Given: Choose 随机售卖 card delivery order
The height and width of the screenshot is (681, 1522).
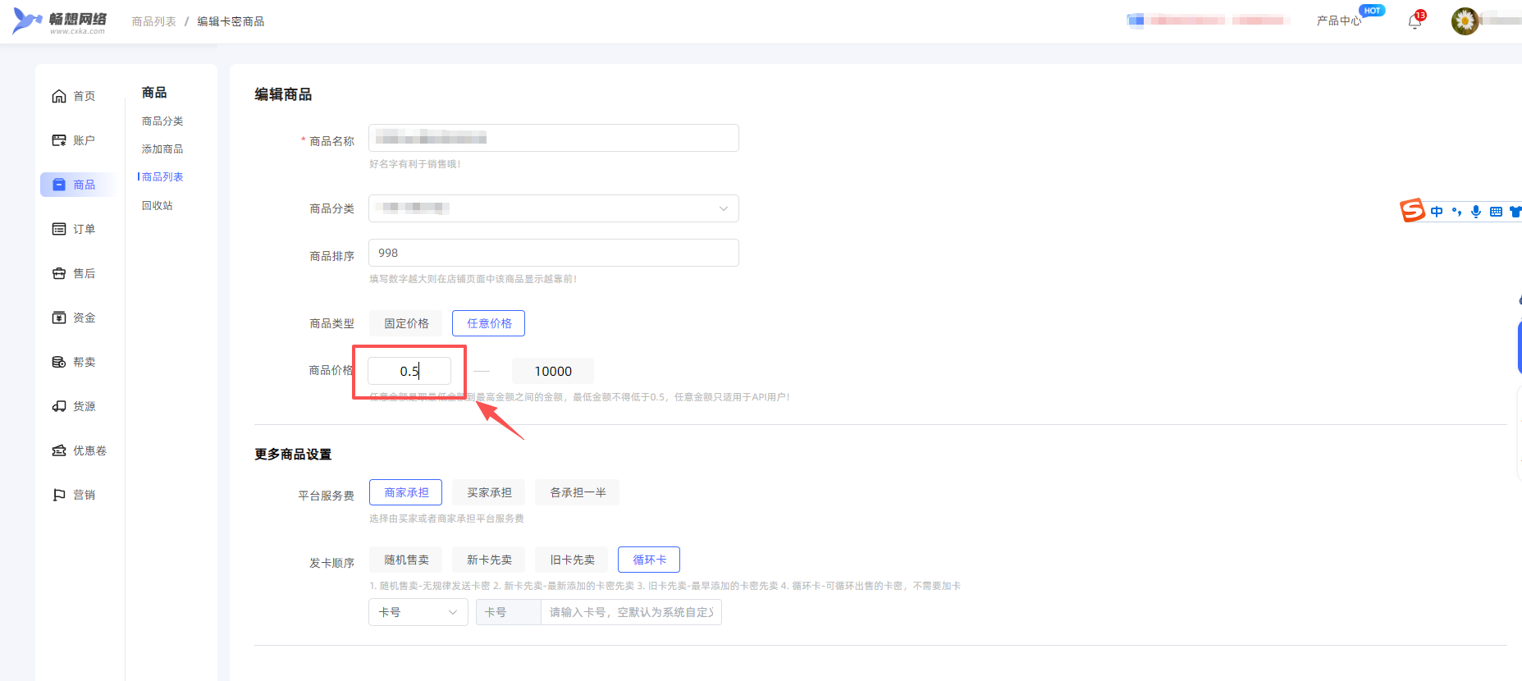Looking at the screenshot, I should pos(406,560).
